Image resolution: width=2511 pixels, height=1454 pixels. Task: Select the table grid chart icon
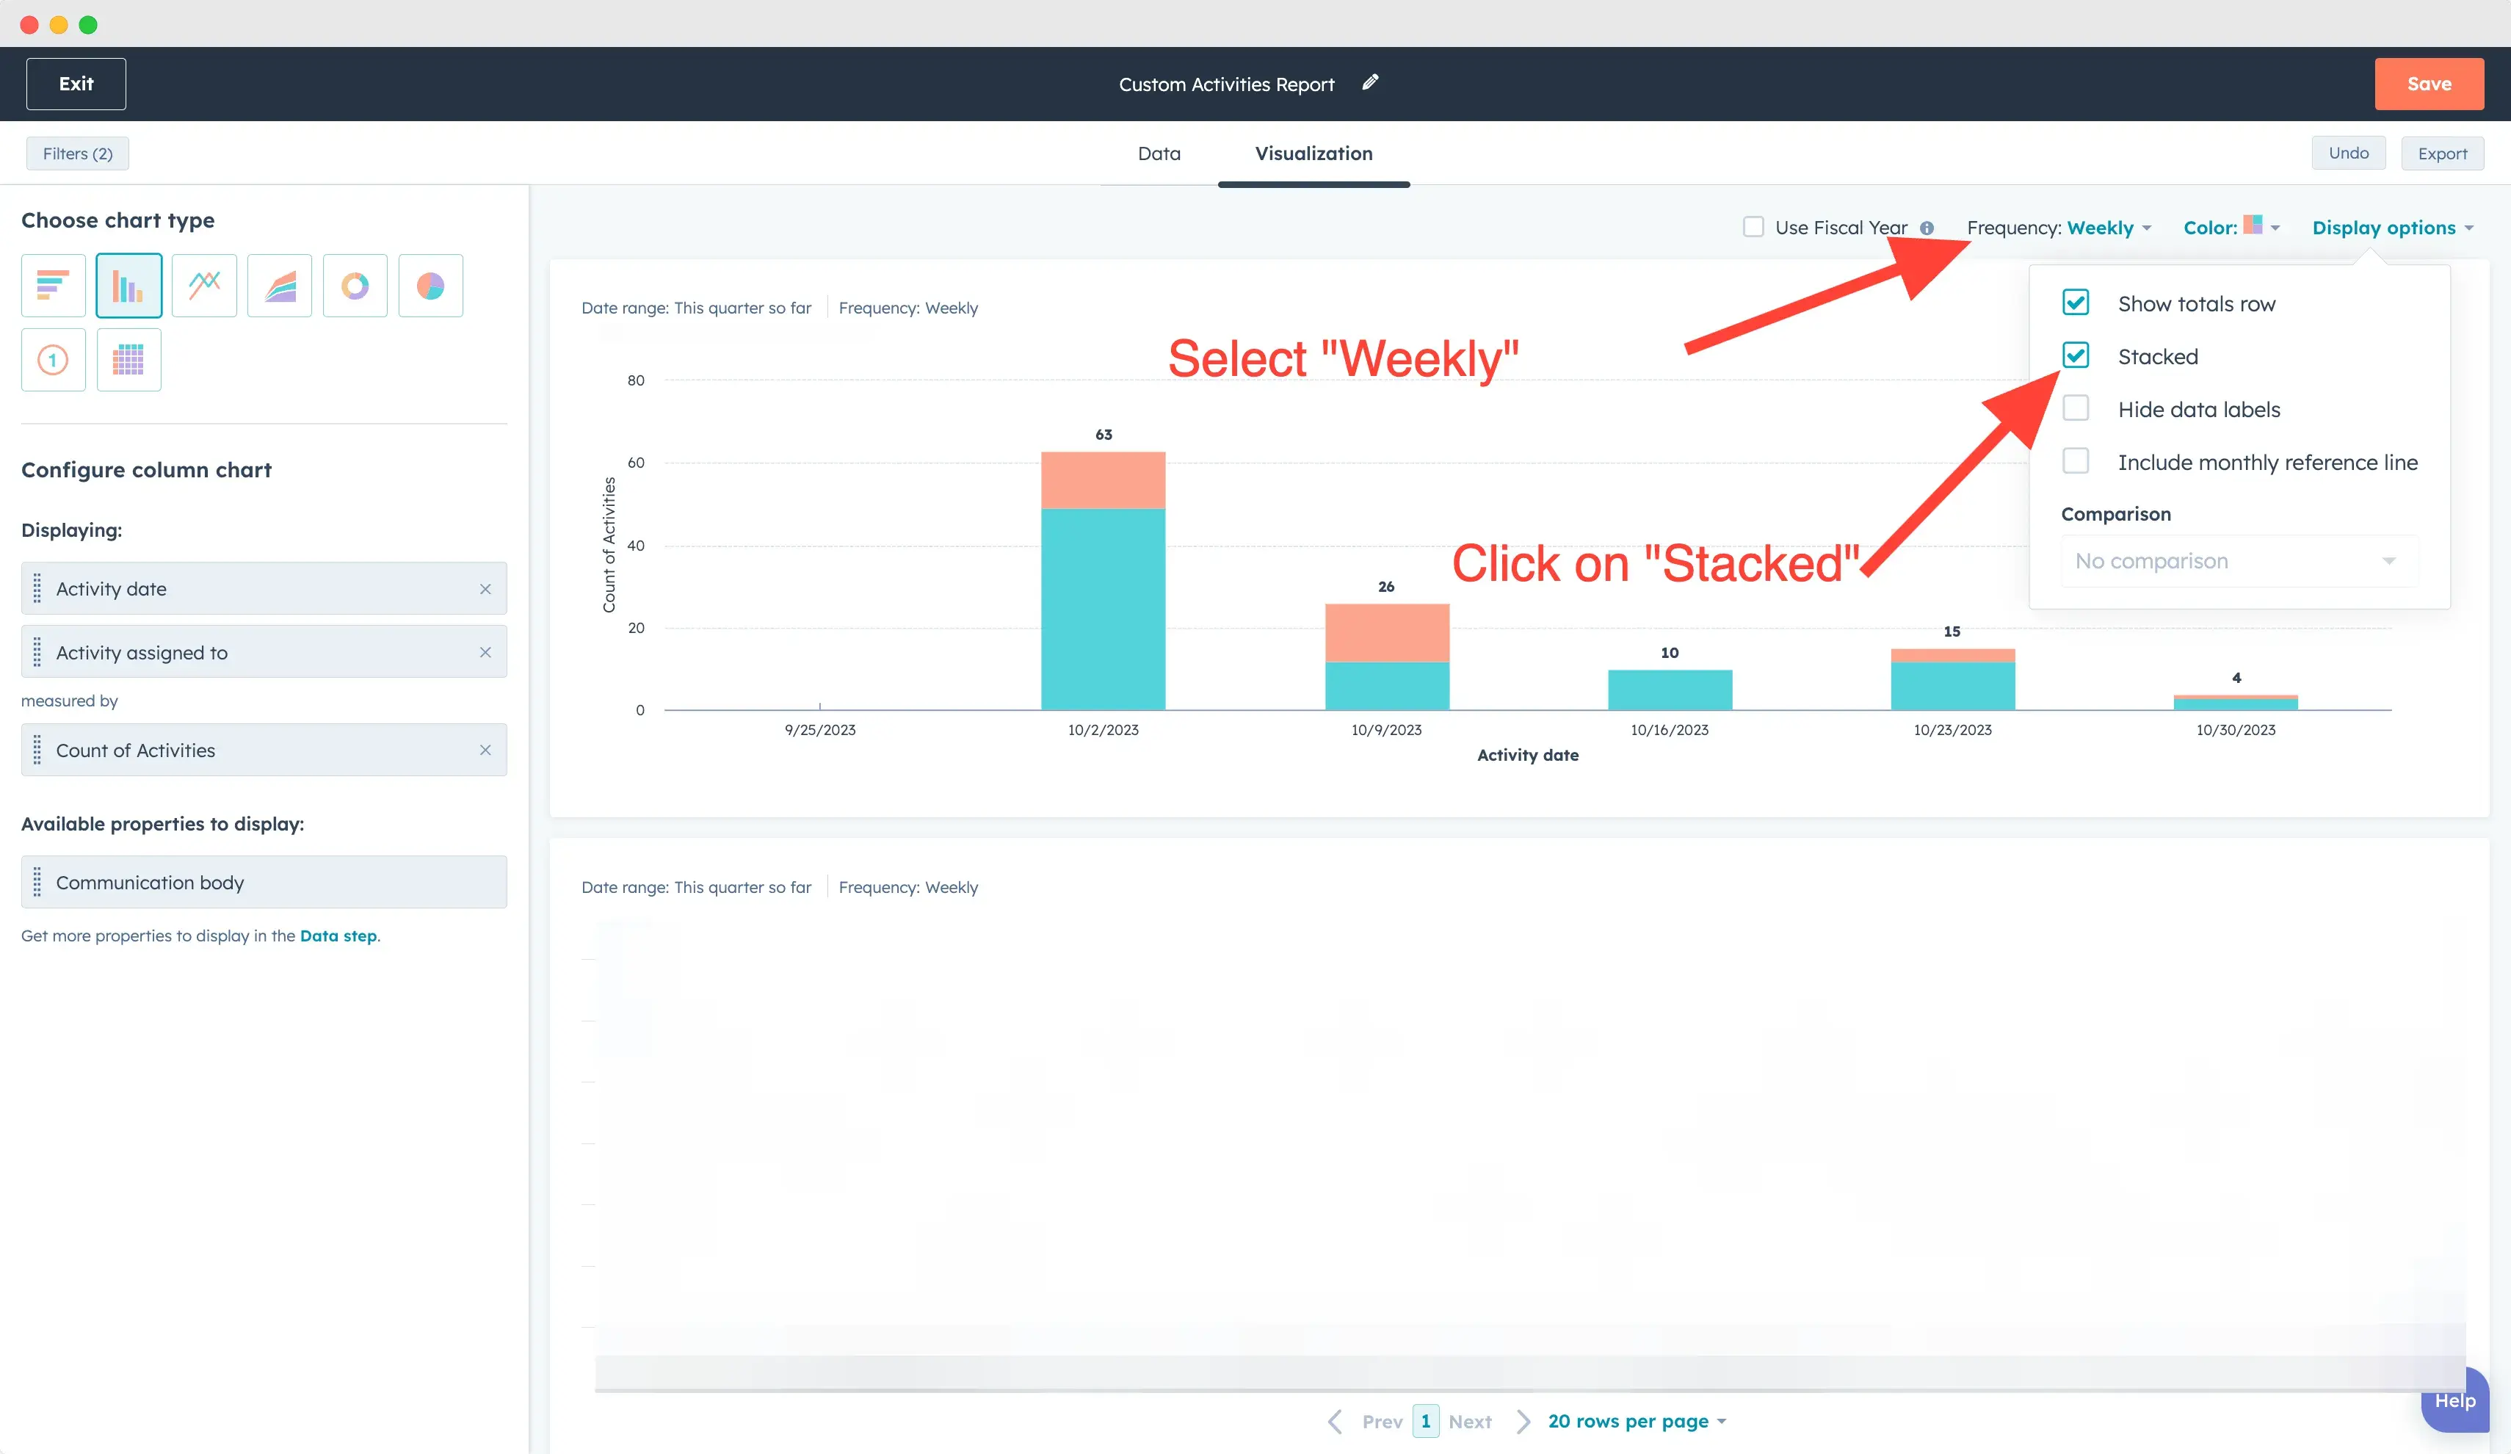coord(128,360)
